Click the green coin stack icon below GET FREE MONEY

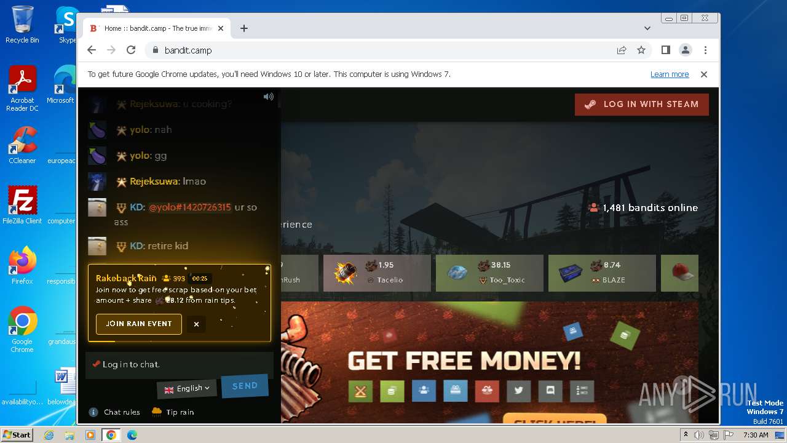point(392,391)
